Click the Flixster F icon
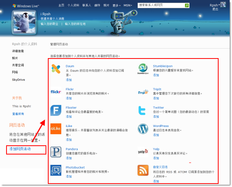 tap(56, 110)
